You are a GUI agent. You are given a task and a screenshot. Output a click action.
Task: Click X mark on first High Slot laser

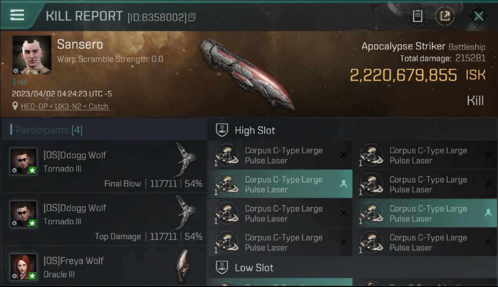[x=344, y=155]
